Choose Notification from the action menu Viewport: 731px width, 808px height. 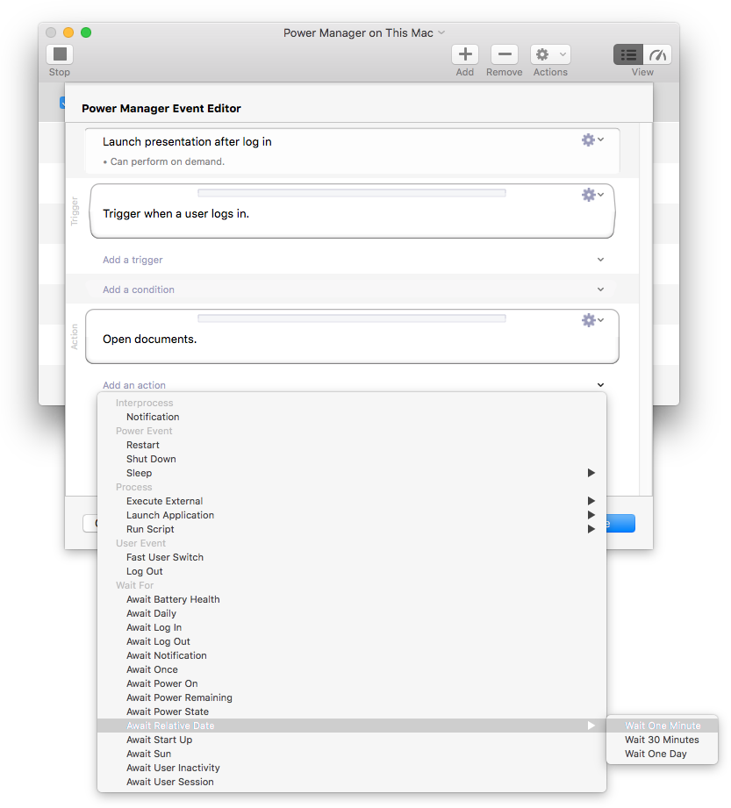click(x=352, y=417)
